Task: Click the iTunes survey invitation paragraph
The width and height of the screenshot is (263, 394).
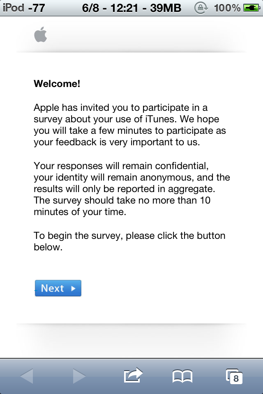Action: pyautogui.click(x=130, y=125)
